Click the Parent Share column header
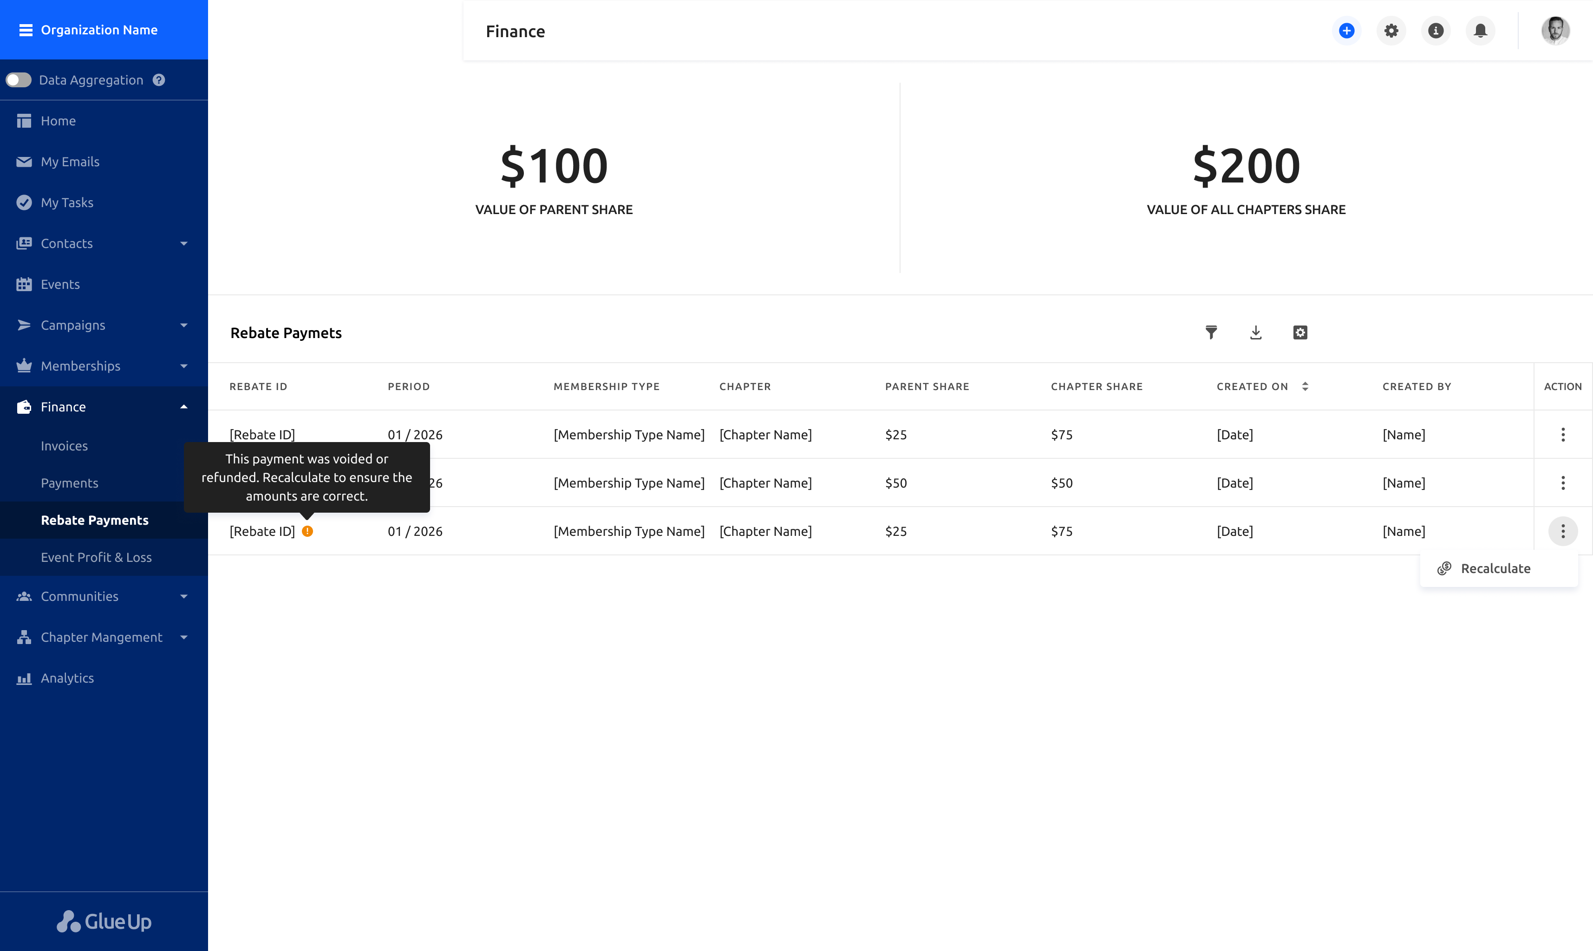The image size is (1593, 951). coord(927,386)
